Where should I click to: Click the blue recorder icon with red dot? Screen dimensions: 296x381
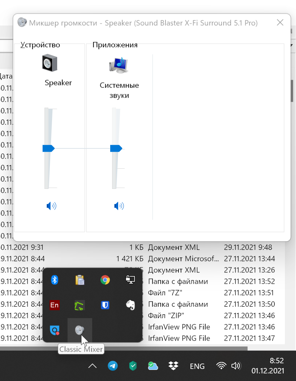55,331
